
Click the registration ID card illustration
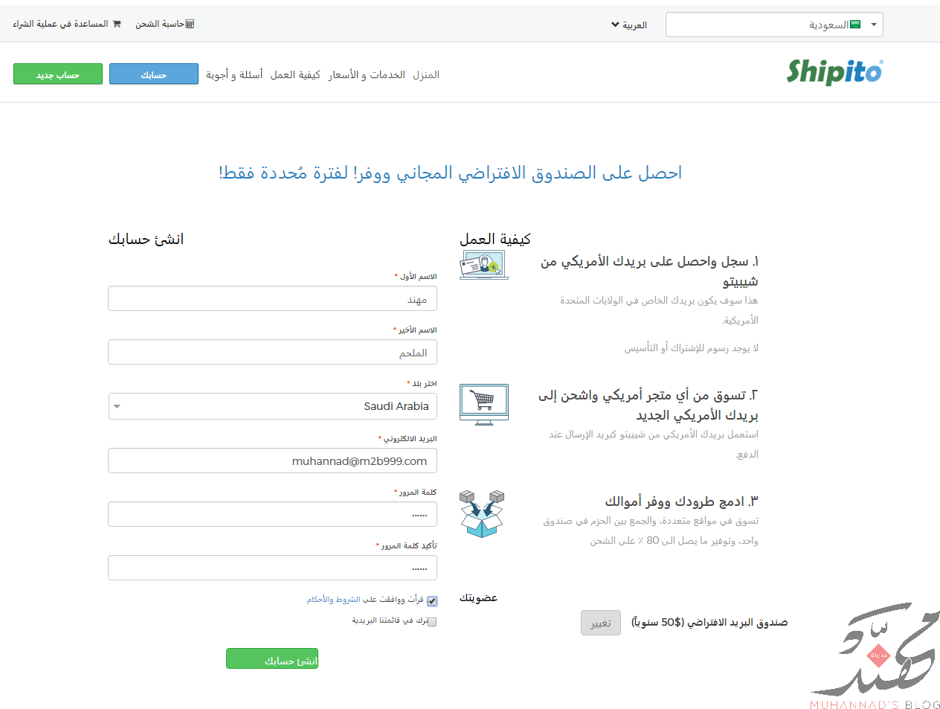click(483, 264)
